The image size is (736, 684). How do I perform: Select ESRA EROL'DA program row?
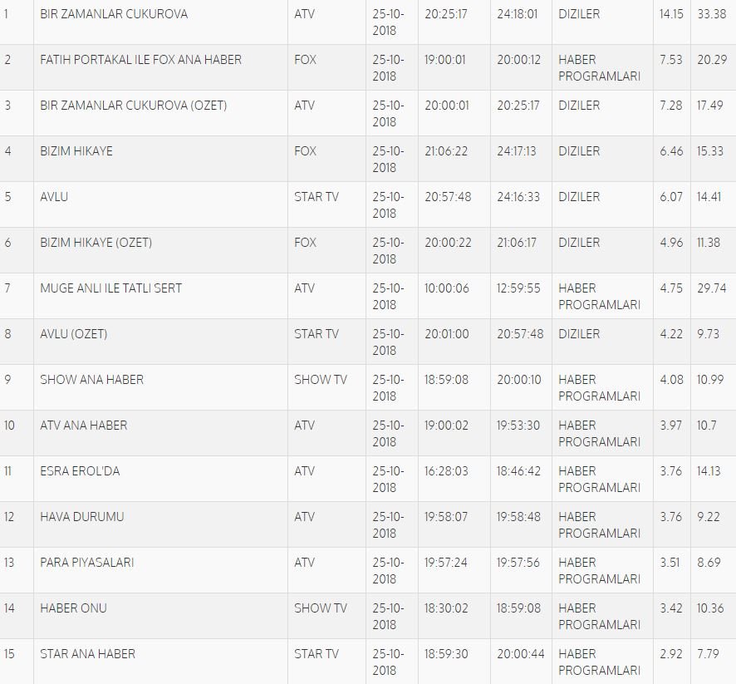click(x=80, y=471)
